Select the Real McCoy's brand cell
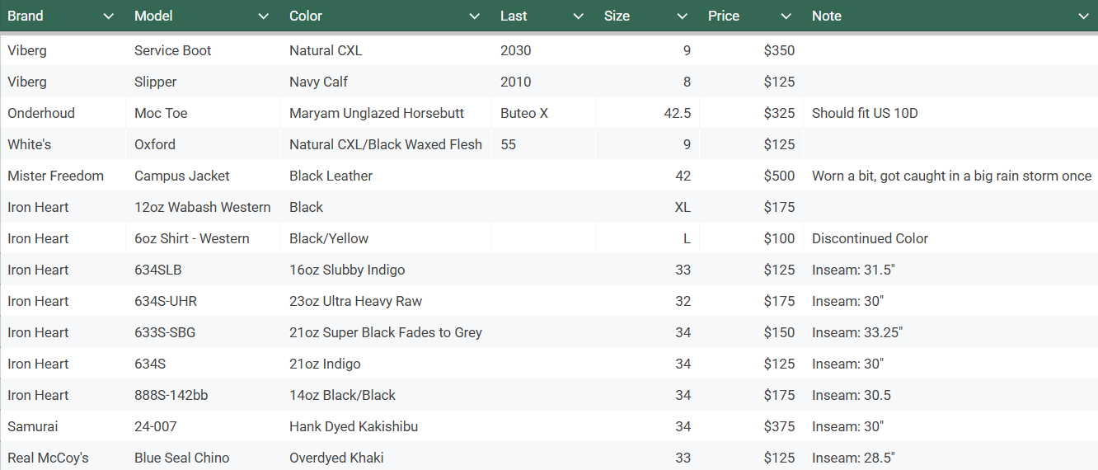The width and height of the screenshot is (1098, 470). click(x=63, y=457)
